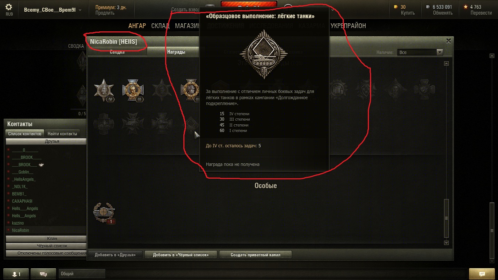
Task: Open the Наличие dropdown showing Все
Action: click(420, 52)
